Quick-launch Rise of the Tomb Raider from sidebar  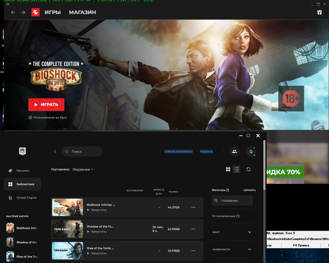(22, 257)
